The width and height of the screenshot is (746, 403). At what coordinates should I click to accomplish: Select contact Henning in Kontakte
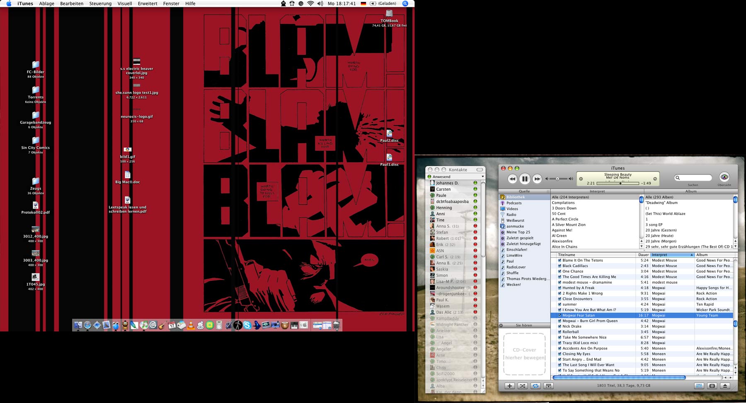(x=454, y=208)
